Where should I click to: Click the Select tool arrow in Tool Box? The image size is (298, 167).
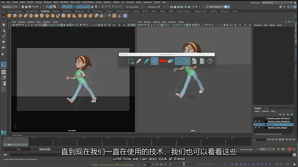[x=3, y=25]
